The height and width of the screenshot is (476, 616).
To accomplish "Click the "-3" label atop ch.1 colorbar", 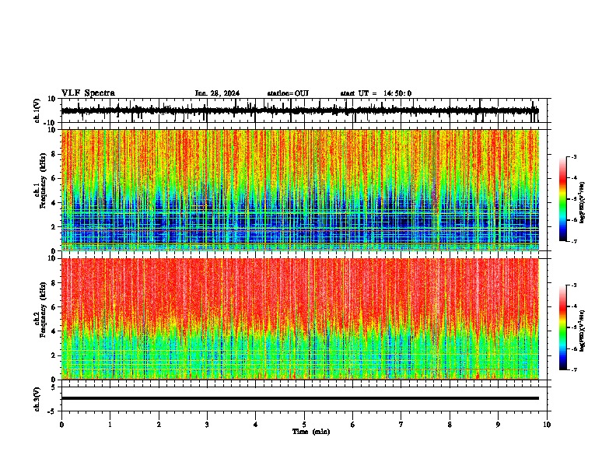I will click(x=573, y=156).
